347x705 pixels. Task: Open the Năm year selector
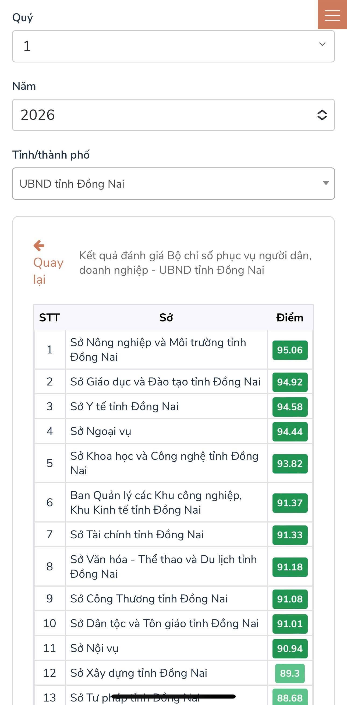(x=173, y=115)
